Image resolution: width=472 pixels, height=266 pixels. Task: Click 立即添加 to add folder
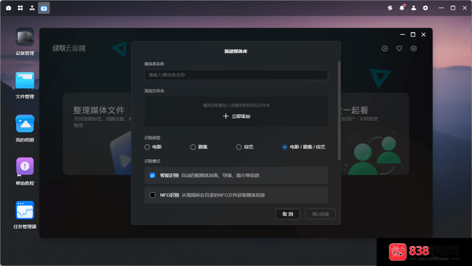tap(236, 116)
